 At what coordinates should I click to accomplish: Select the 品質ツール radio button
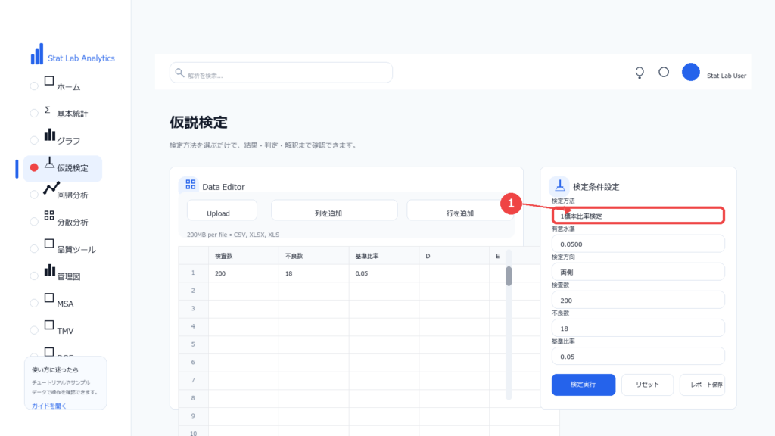tap(34, 249)
